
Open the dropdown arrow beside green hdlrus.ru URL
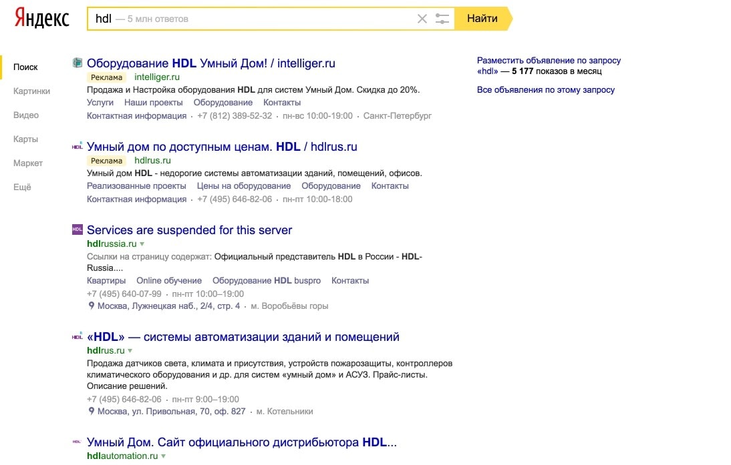[x=130, y=351]
